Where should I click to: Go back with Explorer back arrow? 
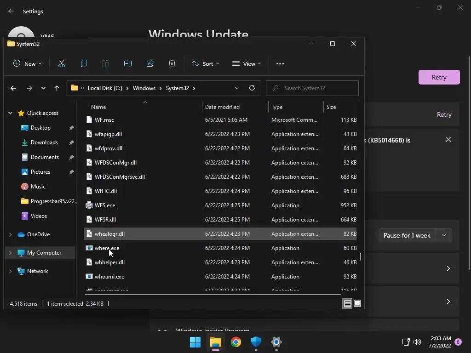click(x=13, y=88)
